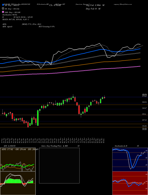Viewport: 148px width, 195px height.
Task: Click the 'BUY Growing @ 3%' signal text
Action: coord(46,27)
